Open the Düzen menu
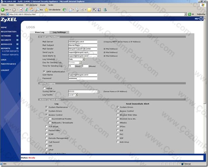 coord(11,5)
